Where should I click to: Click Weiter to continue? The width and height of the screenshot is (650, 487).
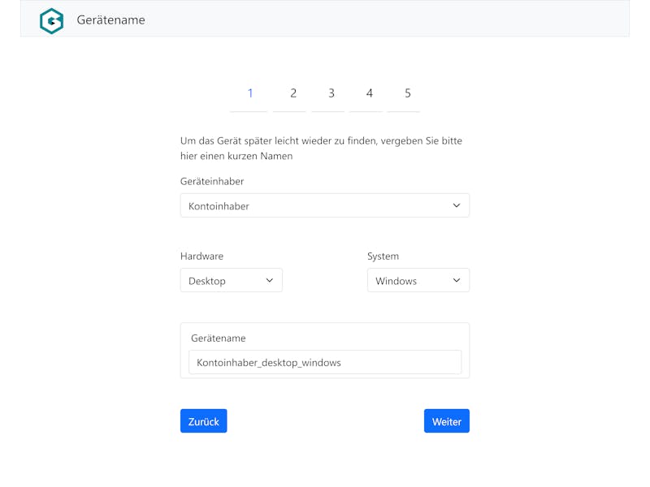[446, 421]
